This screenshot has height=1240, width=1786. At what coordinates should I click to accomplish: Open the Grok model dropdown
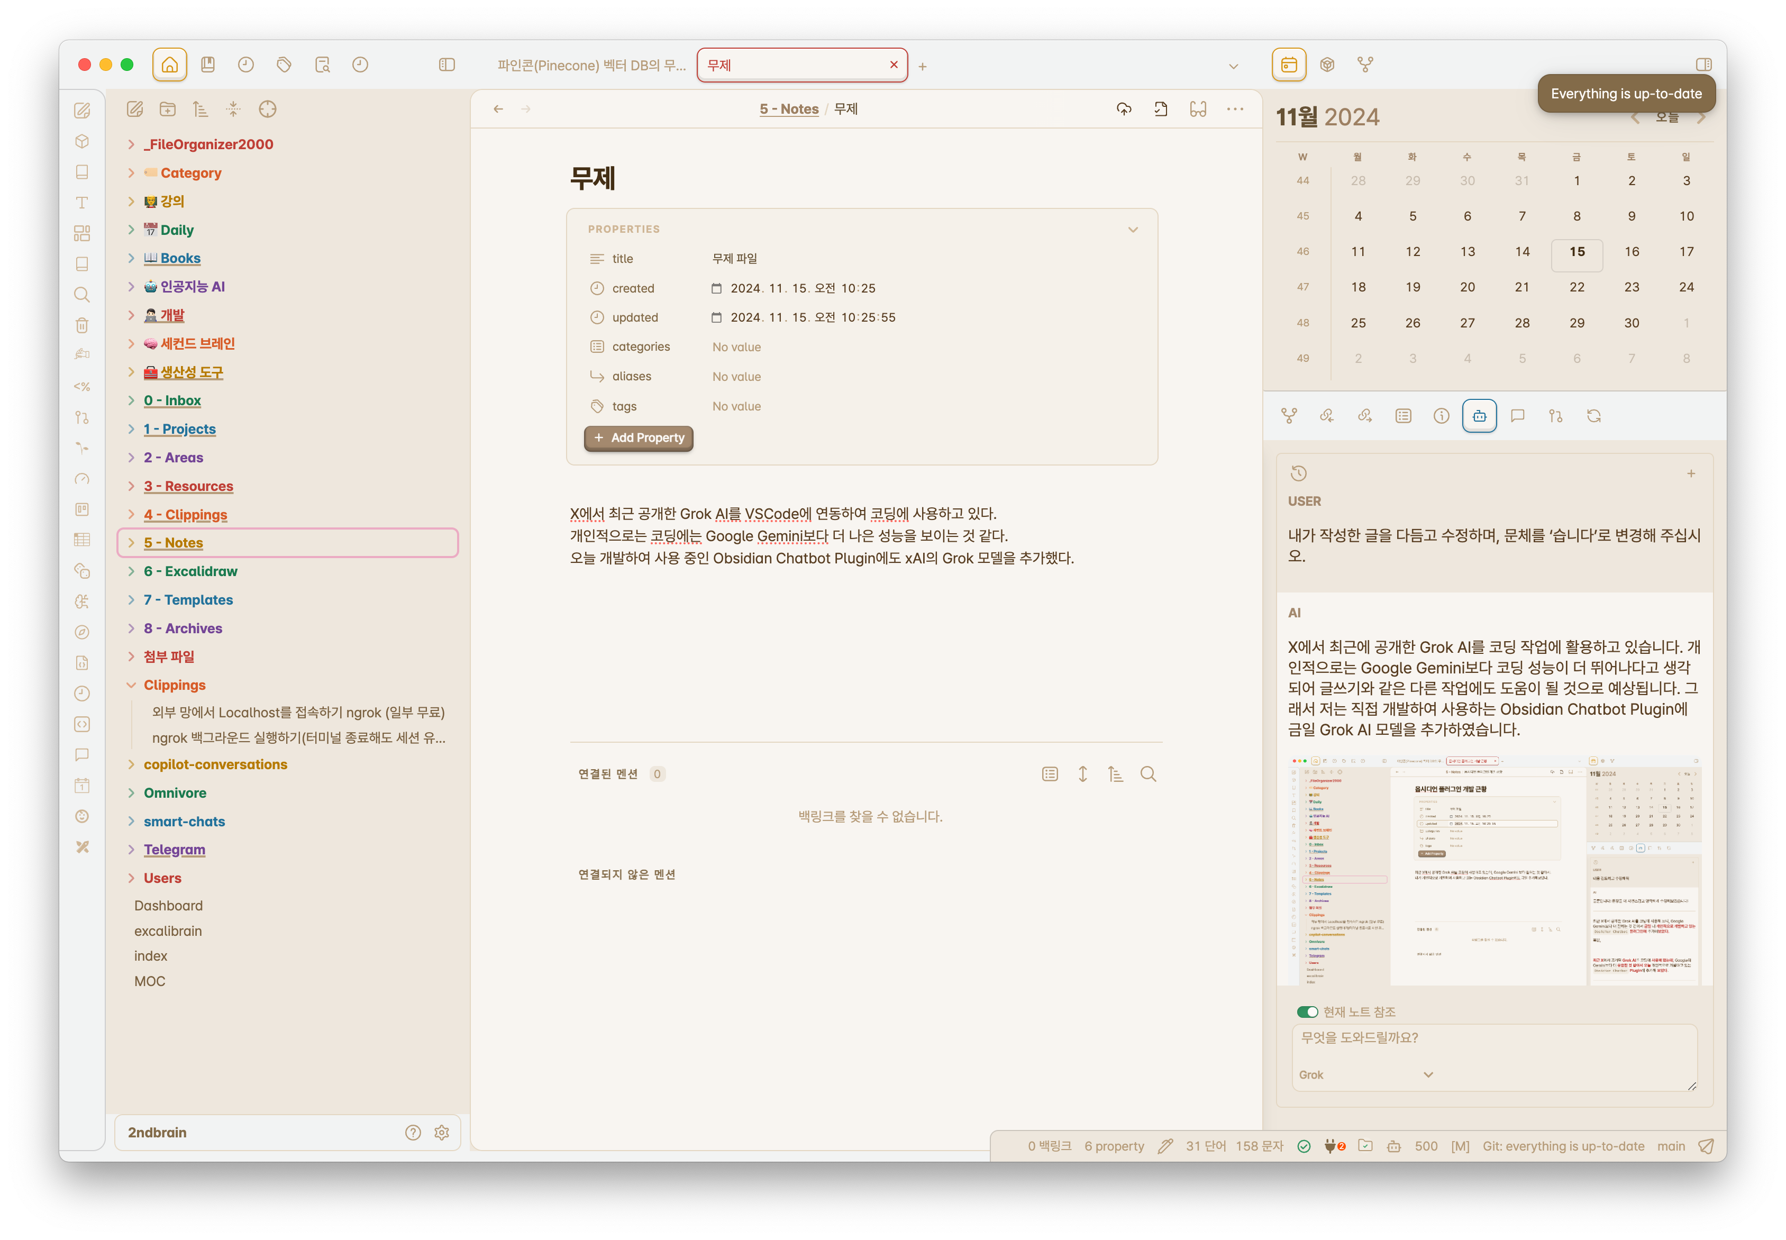[1365, 1074]
